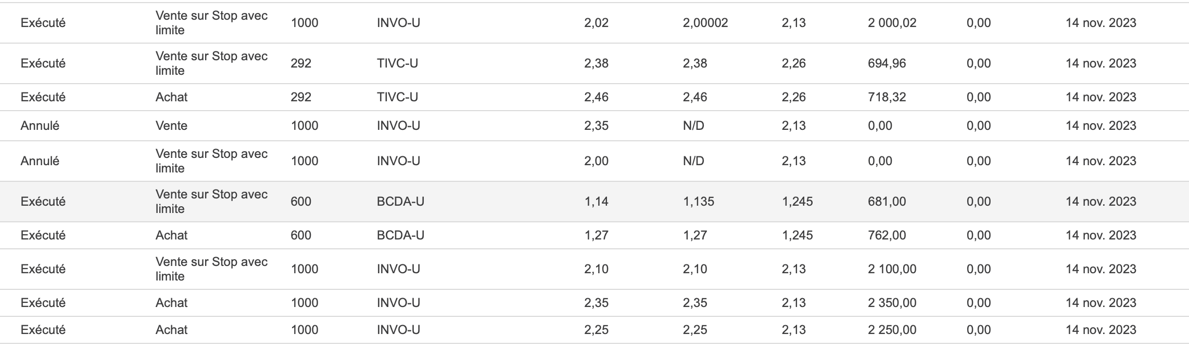Click the 762,00 amount for BCDA-U purchase
The height and width of the screenshot is (347, 1189).
pyautogui.click(x=887, y=235)
